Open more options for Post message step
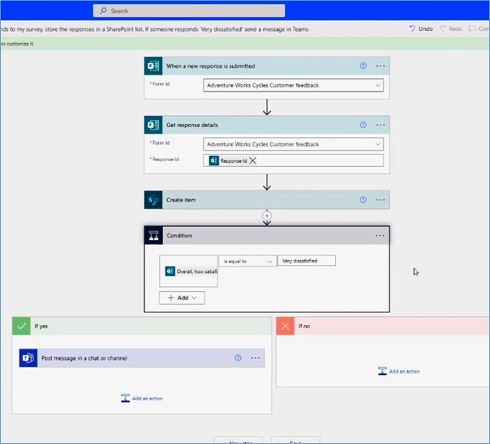490x444 pixels. click(256, 358)
